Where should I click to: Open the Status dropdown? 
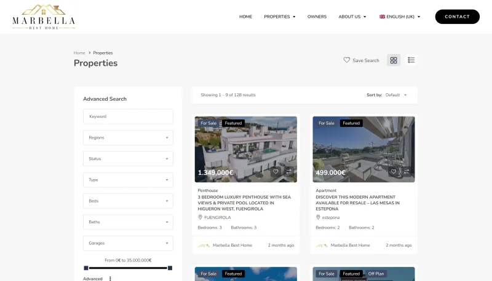coord(128,159)
